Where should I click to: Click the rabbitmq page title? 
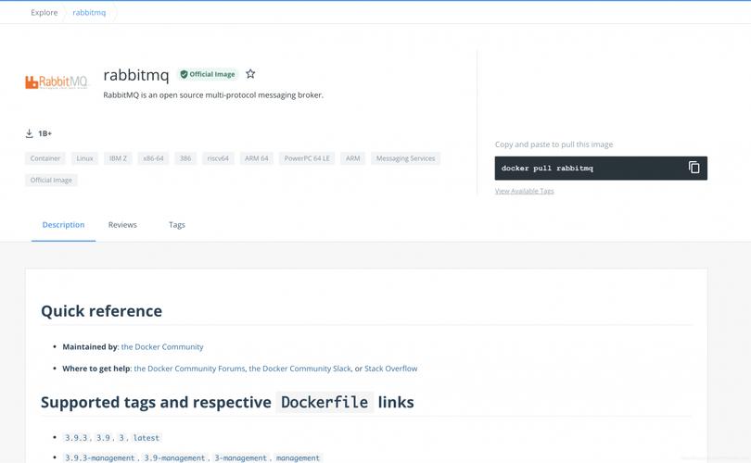tap(136, 75)
